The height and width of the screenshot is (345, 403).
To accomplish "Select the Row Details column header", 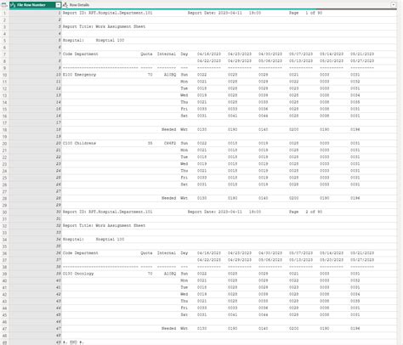I will pyautogui.click(x=230, y=5).
